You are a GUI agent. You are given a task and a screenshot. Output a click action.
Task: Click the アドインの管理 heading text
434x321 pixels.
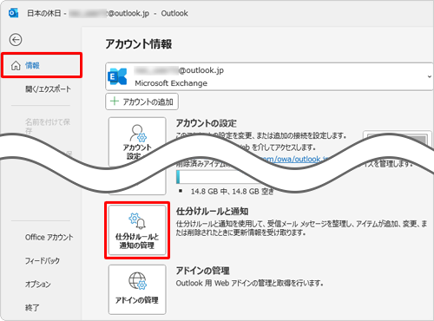[x=202, y=271]
